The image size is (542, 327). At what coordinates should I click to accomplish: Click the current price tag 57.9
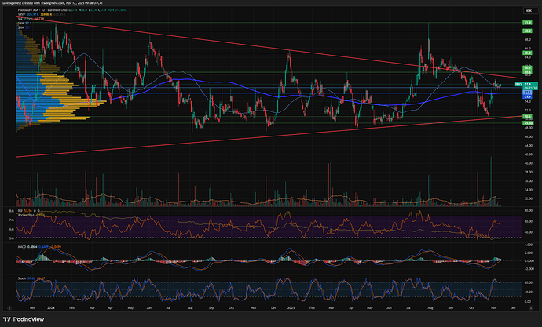527,84
